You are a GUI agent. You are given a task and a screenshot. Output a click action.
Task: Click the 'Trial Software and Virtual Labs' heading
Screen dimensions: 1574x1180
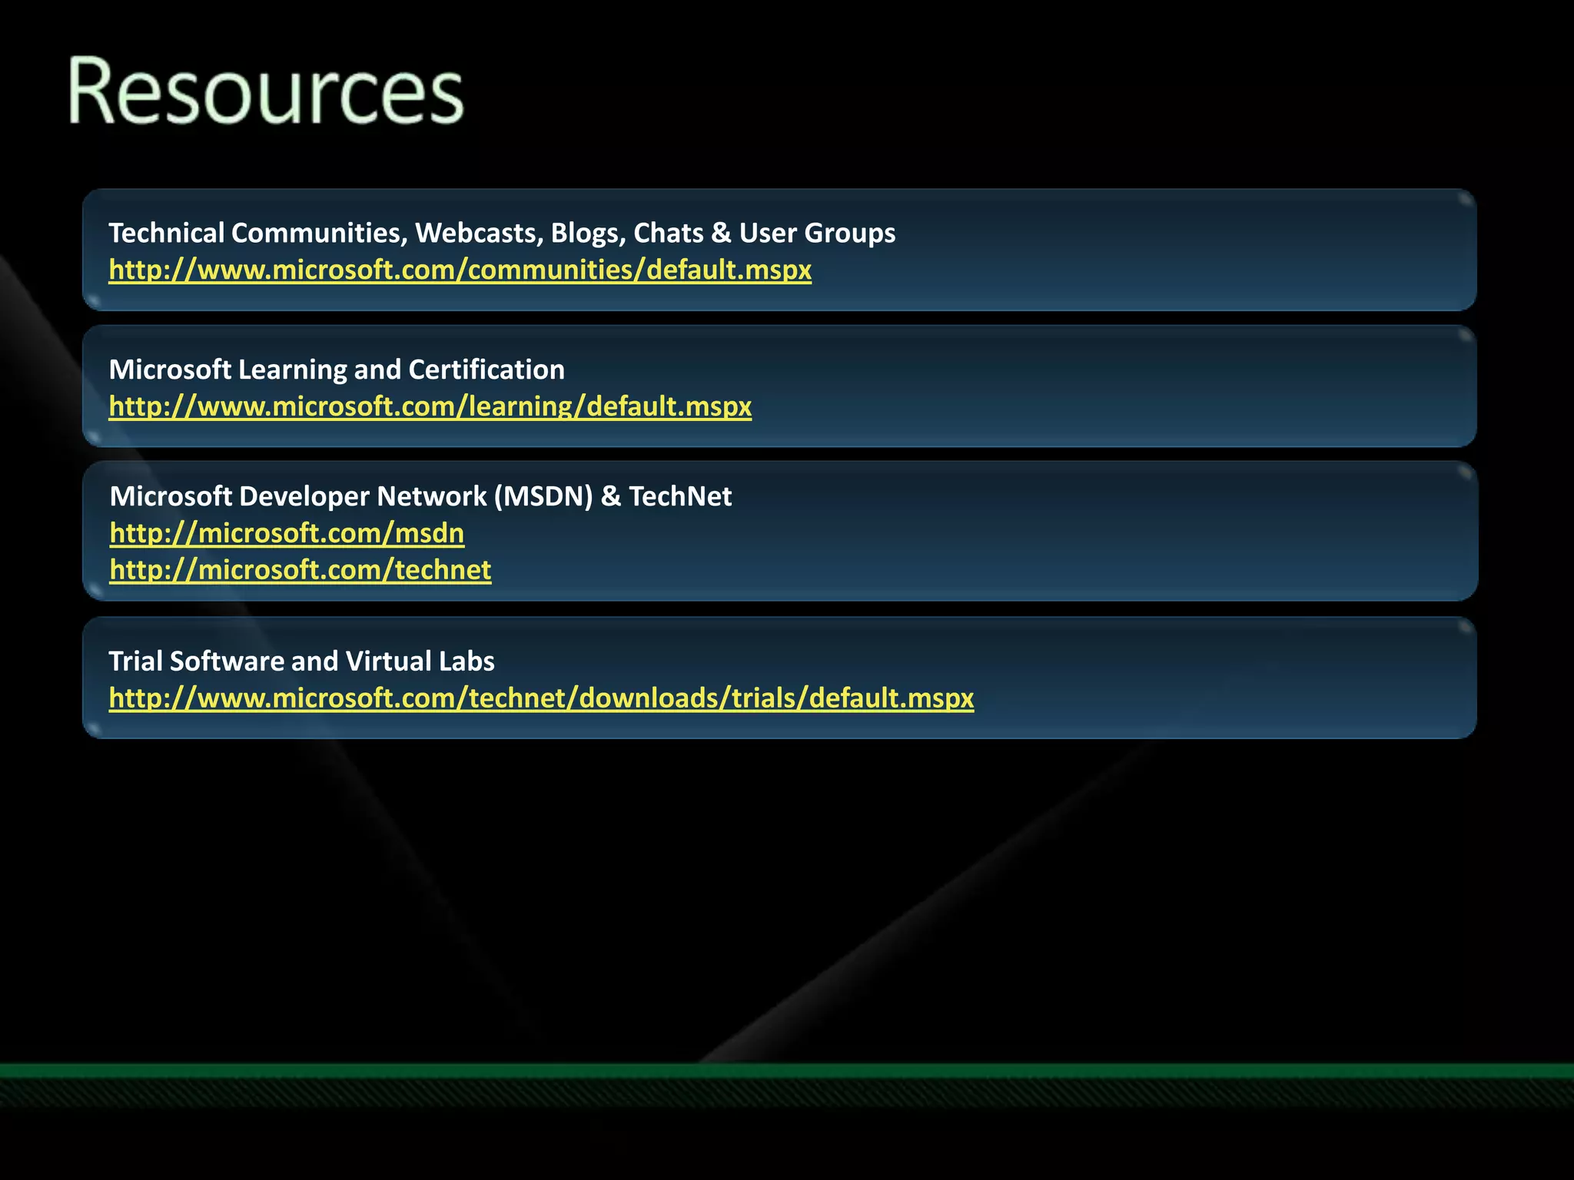301,661
